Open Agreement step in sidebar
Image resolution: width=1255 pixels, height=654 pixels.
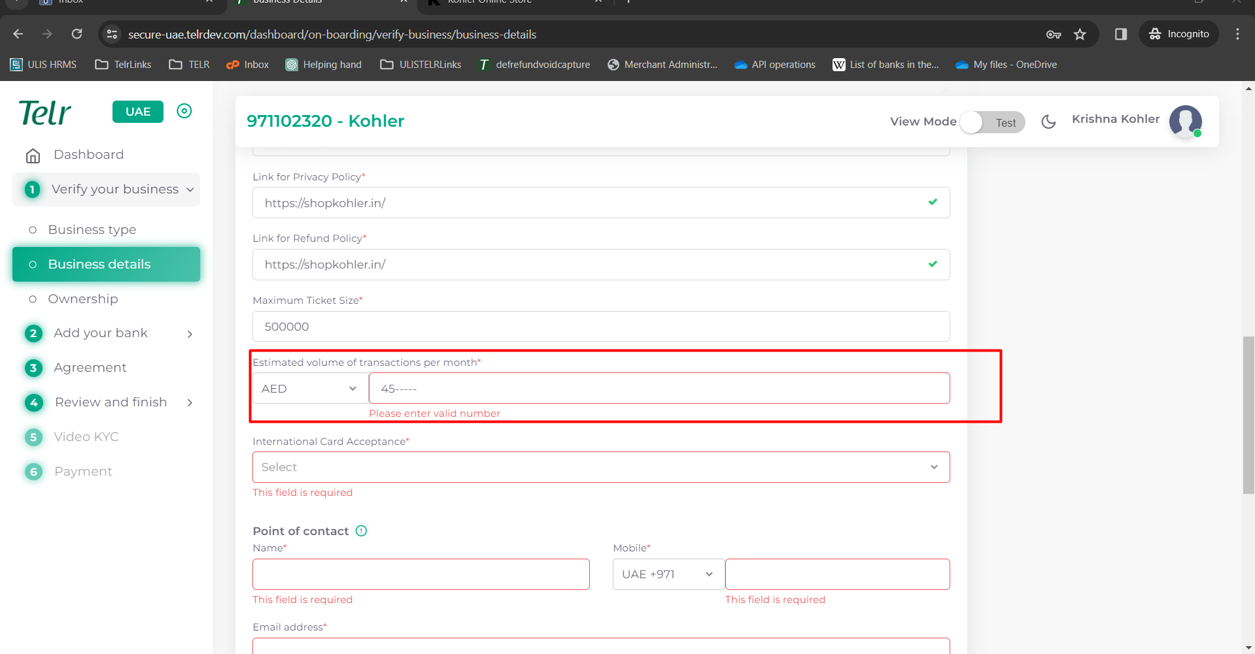(x=90, y=368)
